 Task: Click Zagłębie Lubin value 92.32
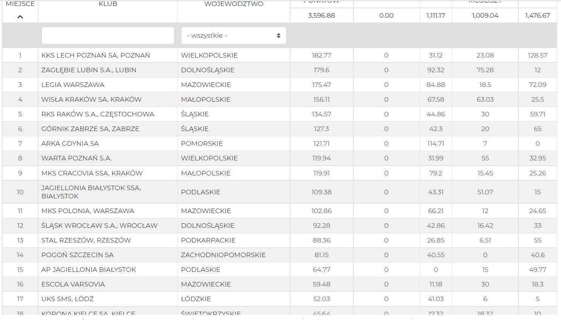click(x=436, y=70)
